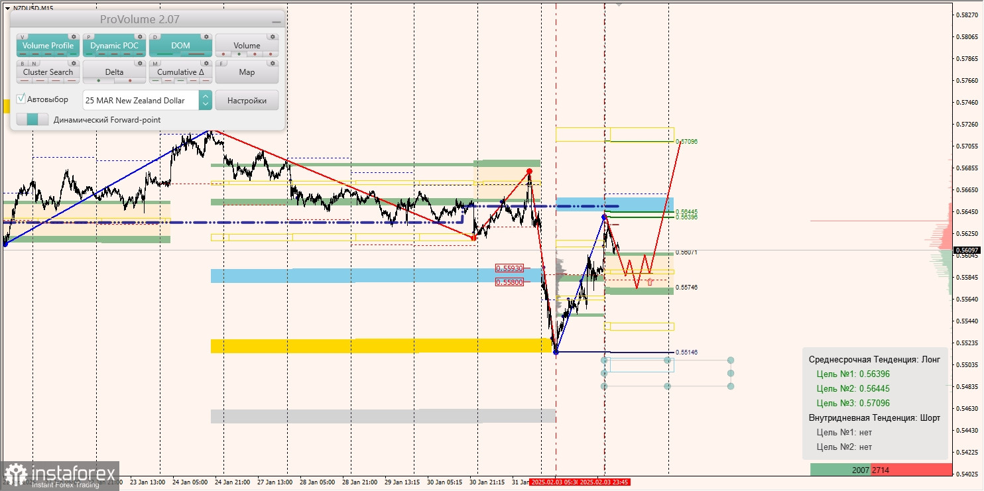Select red dot segment under Delta

[129, 81]
